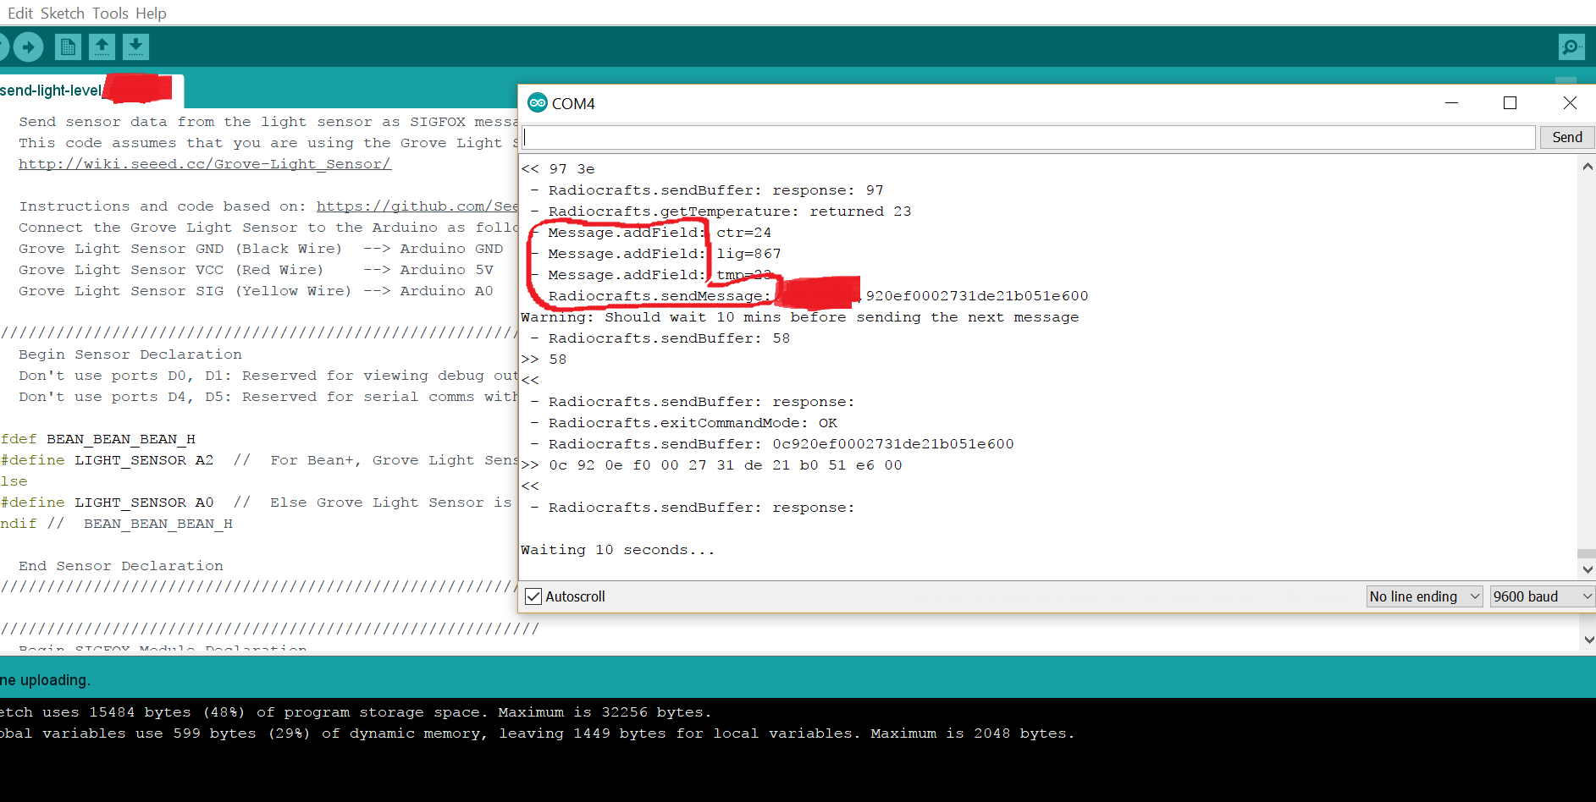This screenshot has width=1596, height=802.
Task: Change the baud rate in the '9600 baud' dropdown
Action: (1541, 596)
